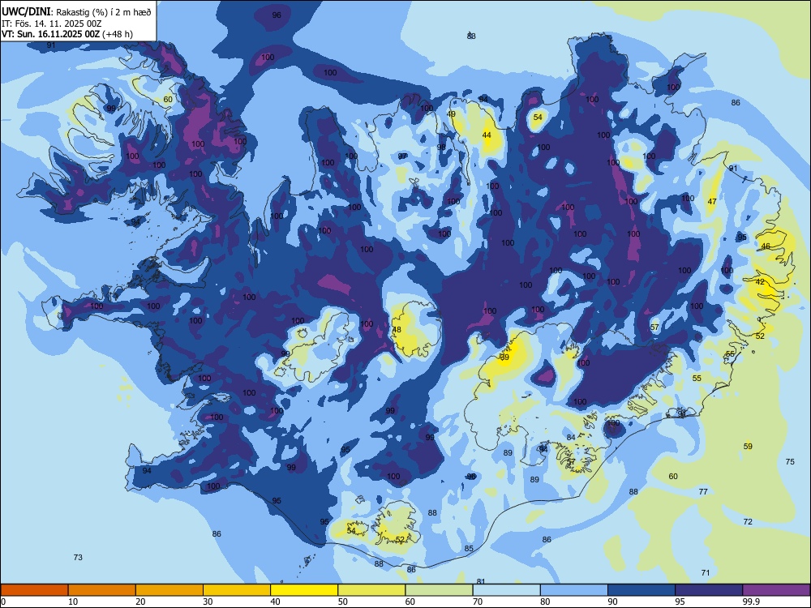Image resolution: width=811 pixels, height=608 pixels.
Task: Click the value '91' under the title box
Action: [50, 45]
